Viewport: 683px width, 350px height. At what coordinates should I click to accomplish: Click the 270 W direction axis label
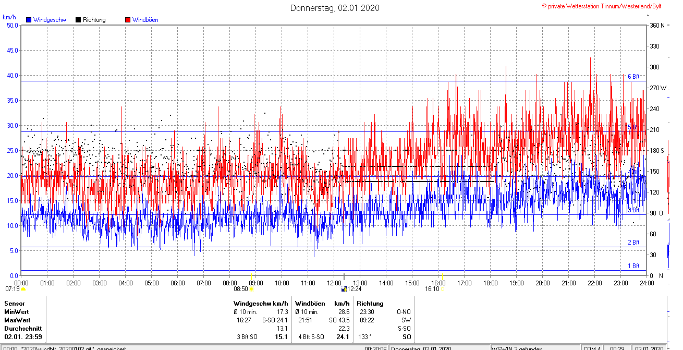click(x=658, y=88)
